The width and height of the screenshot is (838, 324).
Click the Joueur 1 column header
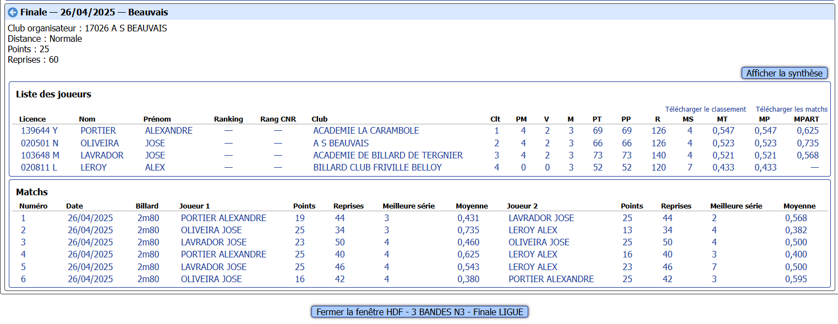coord(195,206)
